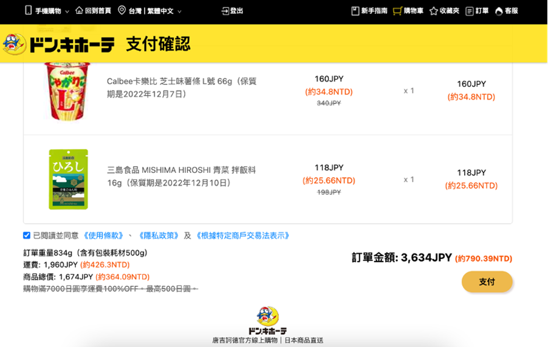Click the shopping cart icon
This screenshot has width=548, height=347.
point(397,11)
